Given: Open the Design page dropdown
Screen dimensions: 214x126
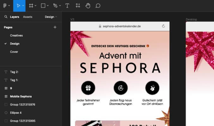Looking at the screenshot, I should [x=51, y=17].
